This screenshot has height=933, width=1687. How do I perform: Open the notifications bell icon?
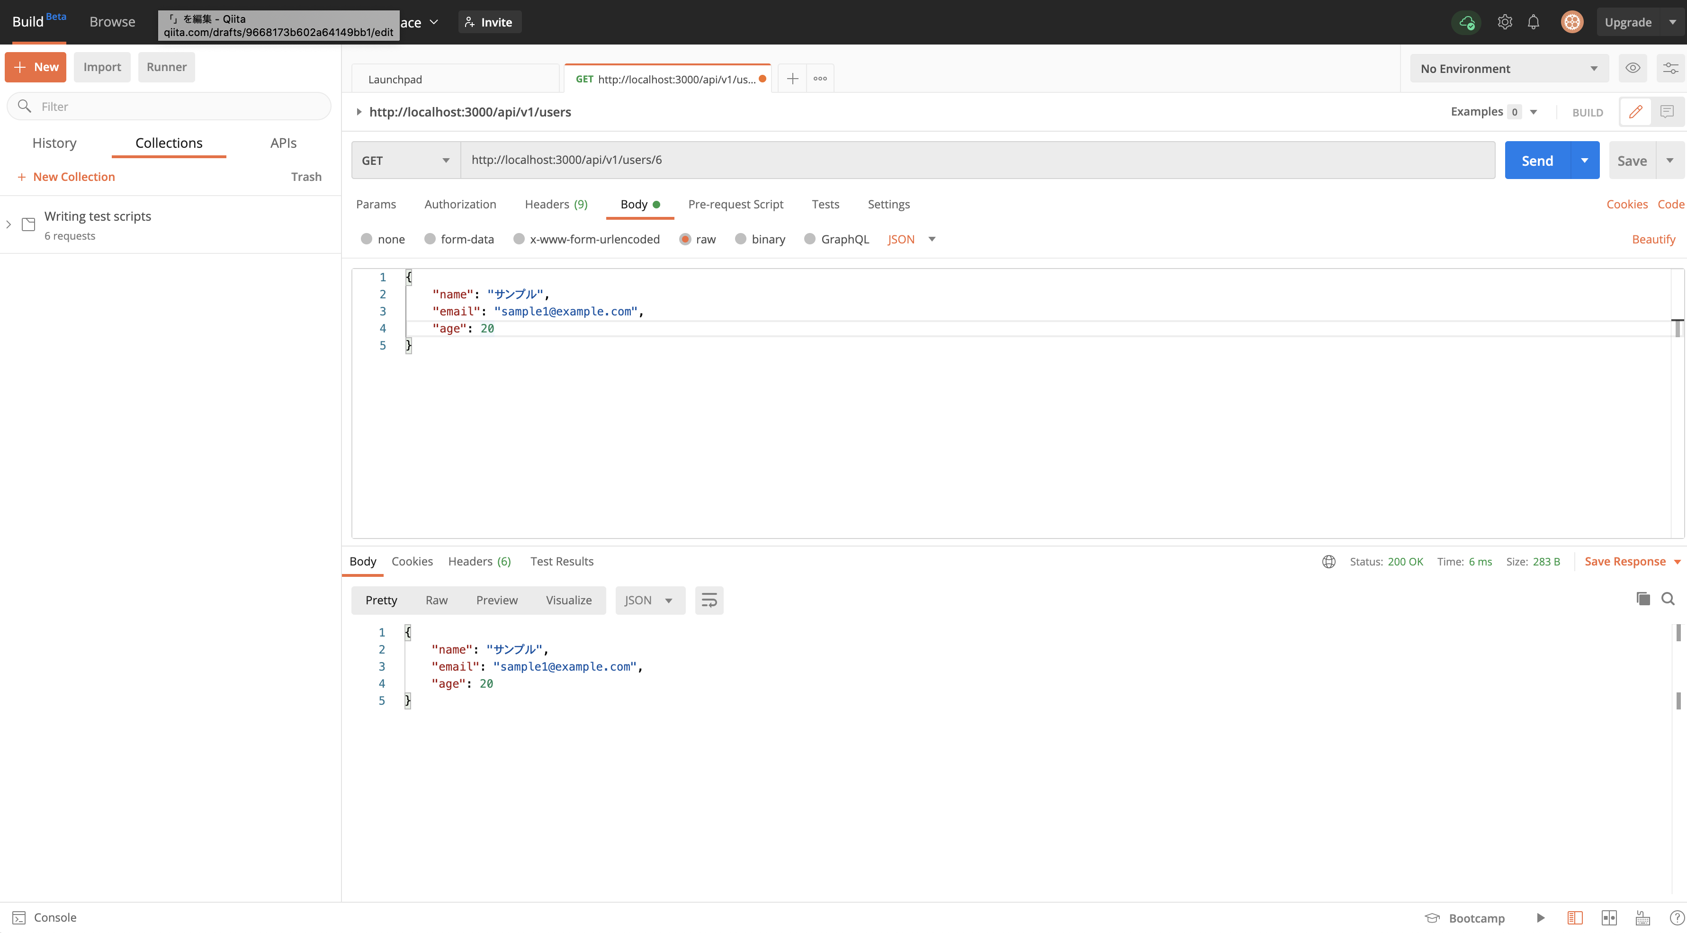1533,22
